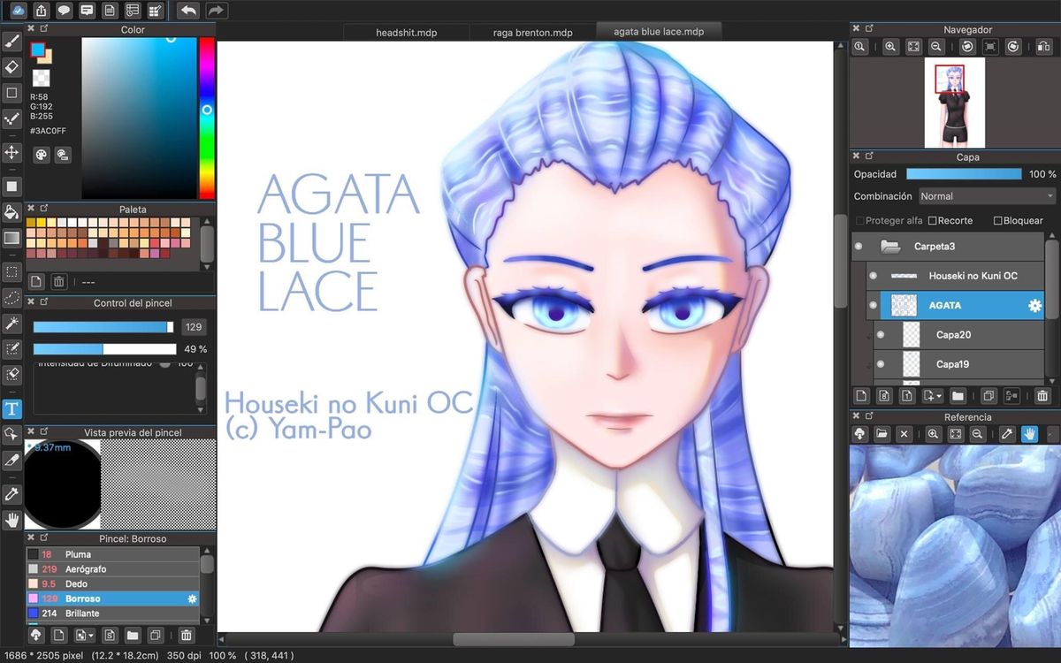This screenshot has height=663, width=1061.
Task: Click the share/export icon in top toolbar
Action: pos(41,11)
